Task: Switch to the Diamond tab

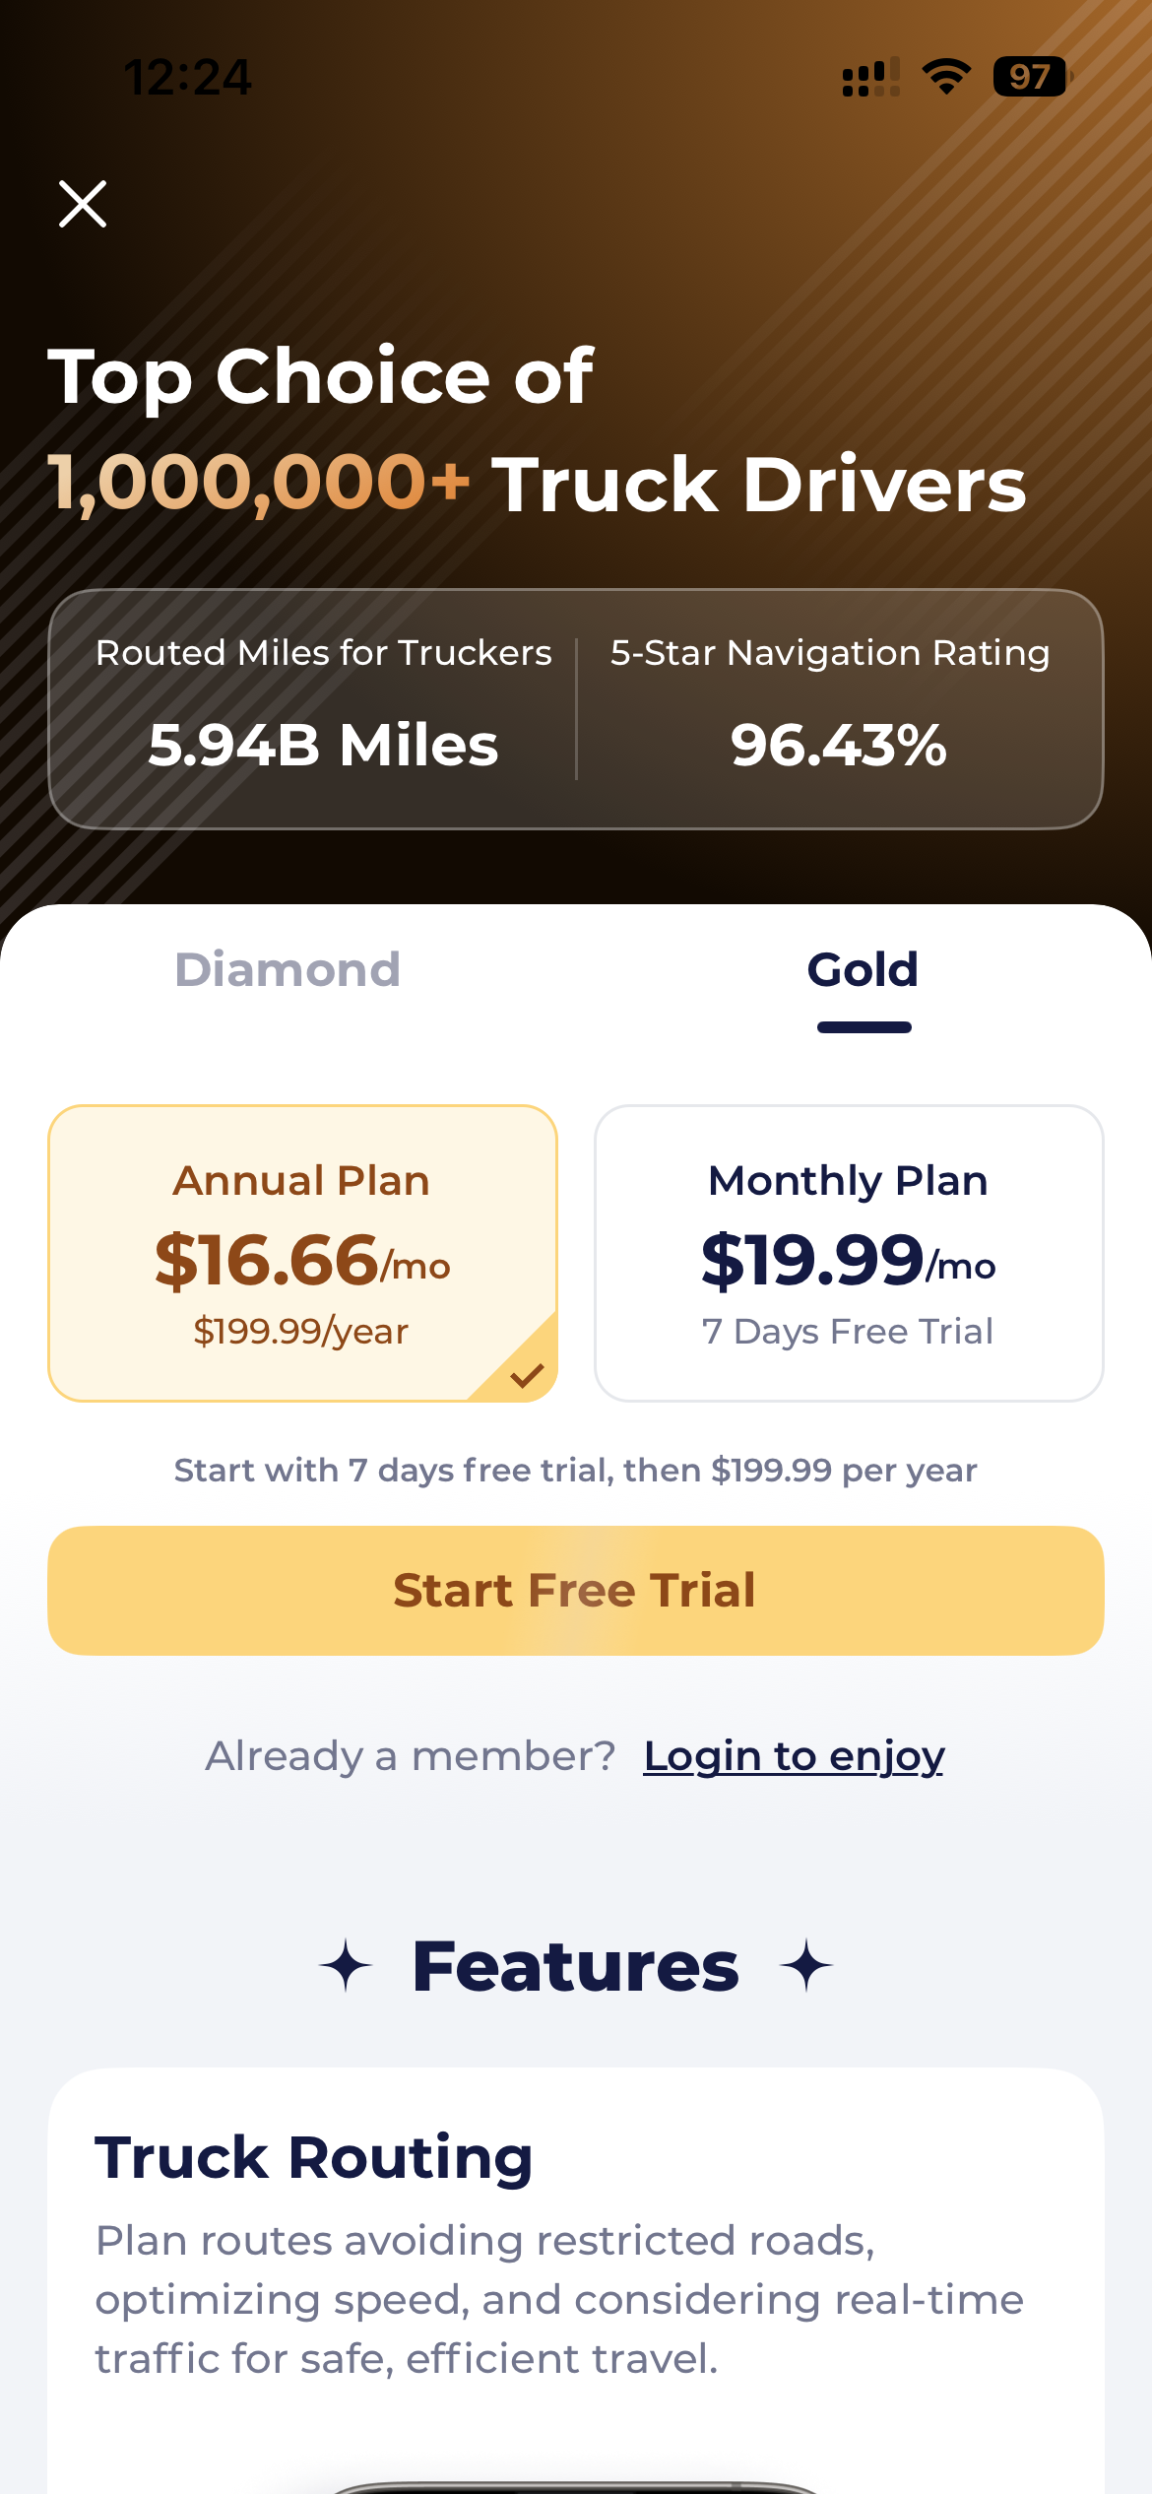Action: 288,970
